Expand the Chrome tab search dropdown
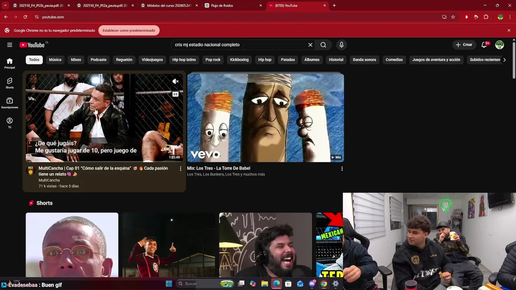The height and width of the screenshot is (290, 516). (x=5, y=5)
